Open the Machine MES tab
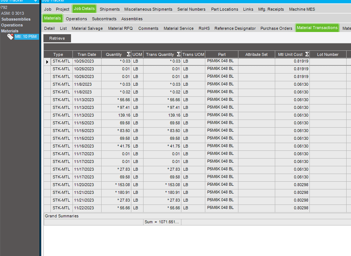 (302, 9)
